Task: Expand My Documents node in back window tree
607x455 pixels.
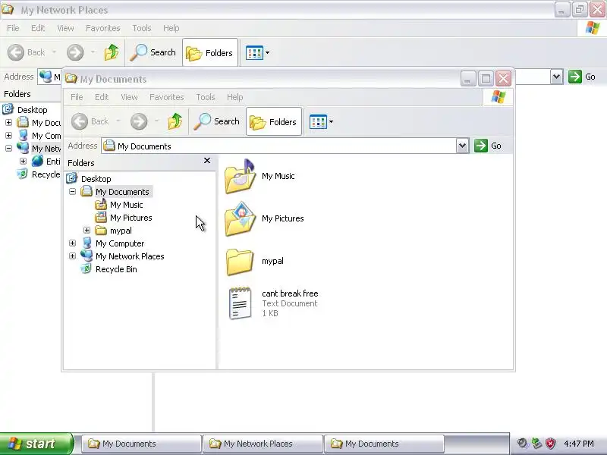Action: point(8,123)
